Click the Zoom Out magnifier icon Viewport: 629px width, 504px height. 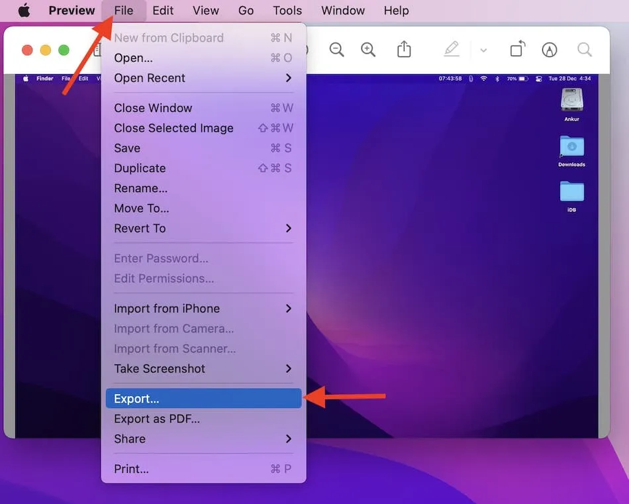(x=336, y=50)
